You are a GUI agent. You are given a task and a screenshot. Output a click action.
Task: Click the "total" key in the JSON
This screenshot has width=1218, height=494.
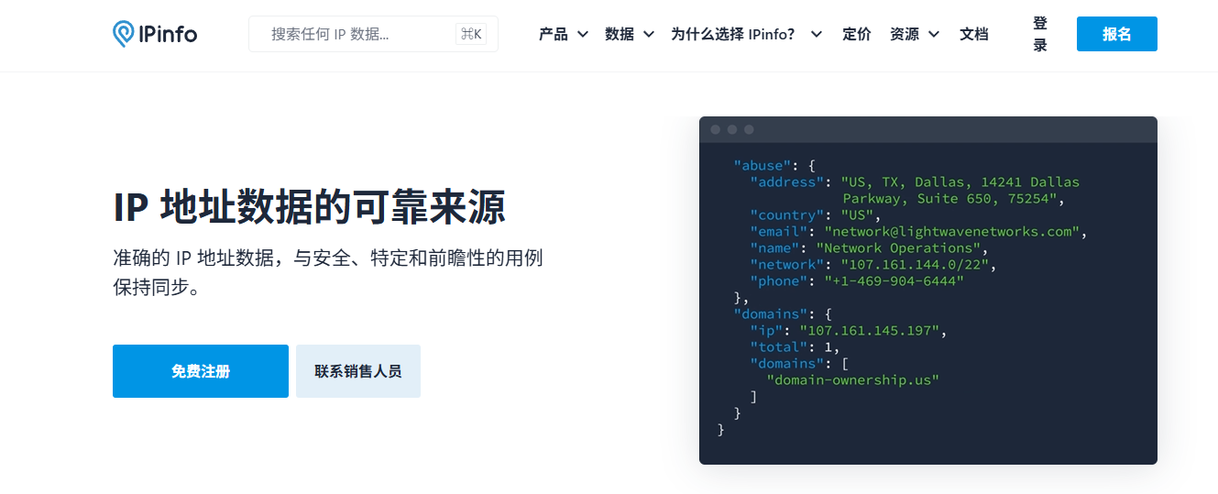[x=779, y=347]
